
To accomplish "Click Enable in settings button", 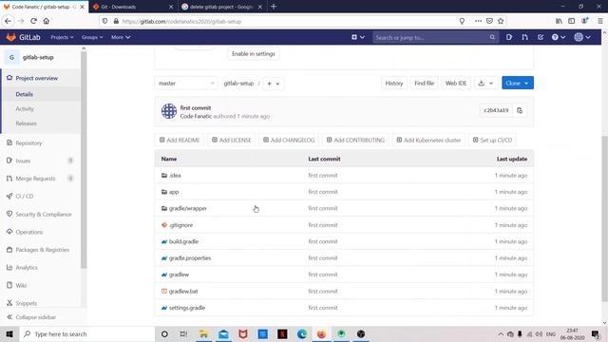I will (254, 54).
